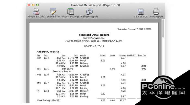This screenshot has width=190, height=105.
Task: Click the total paid value "8.02"
Action: pos(144,66)
